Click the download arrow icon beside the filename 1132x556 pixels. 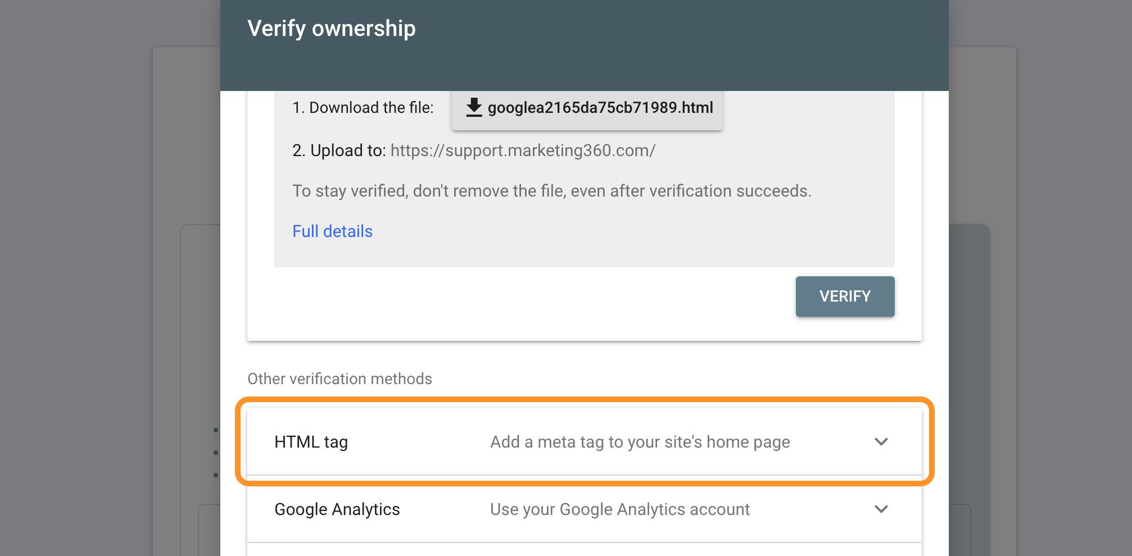474,107
